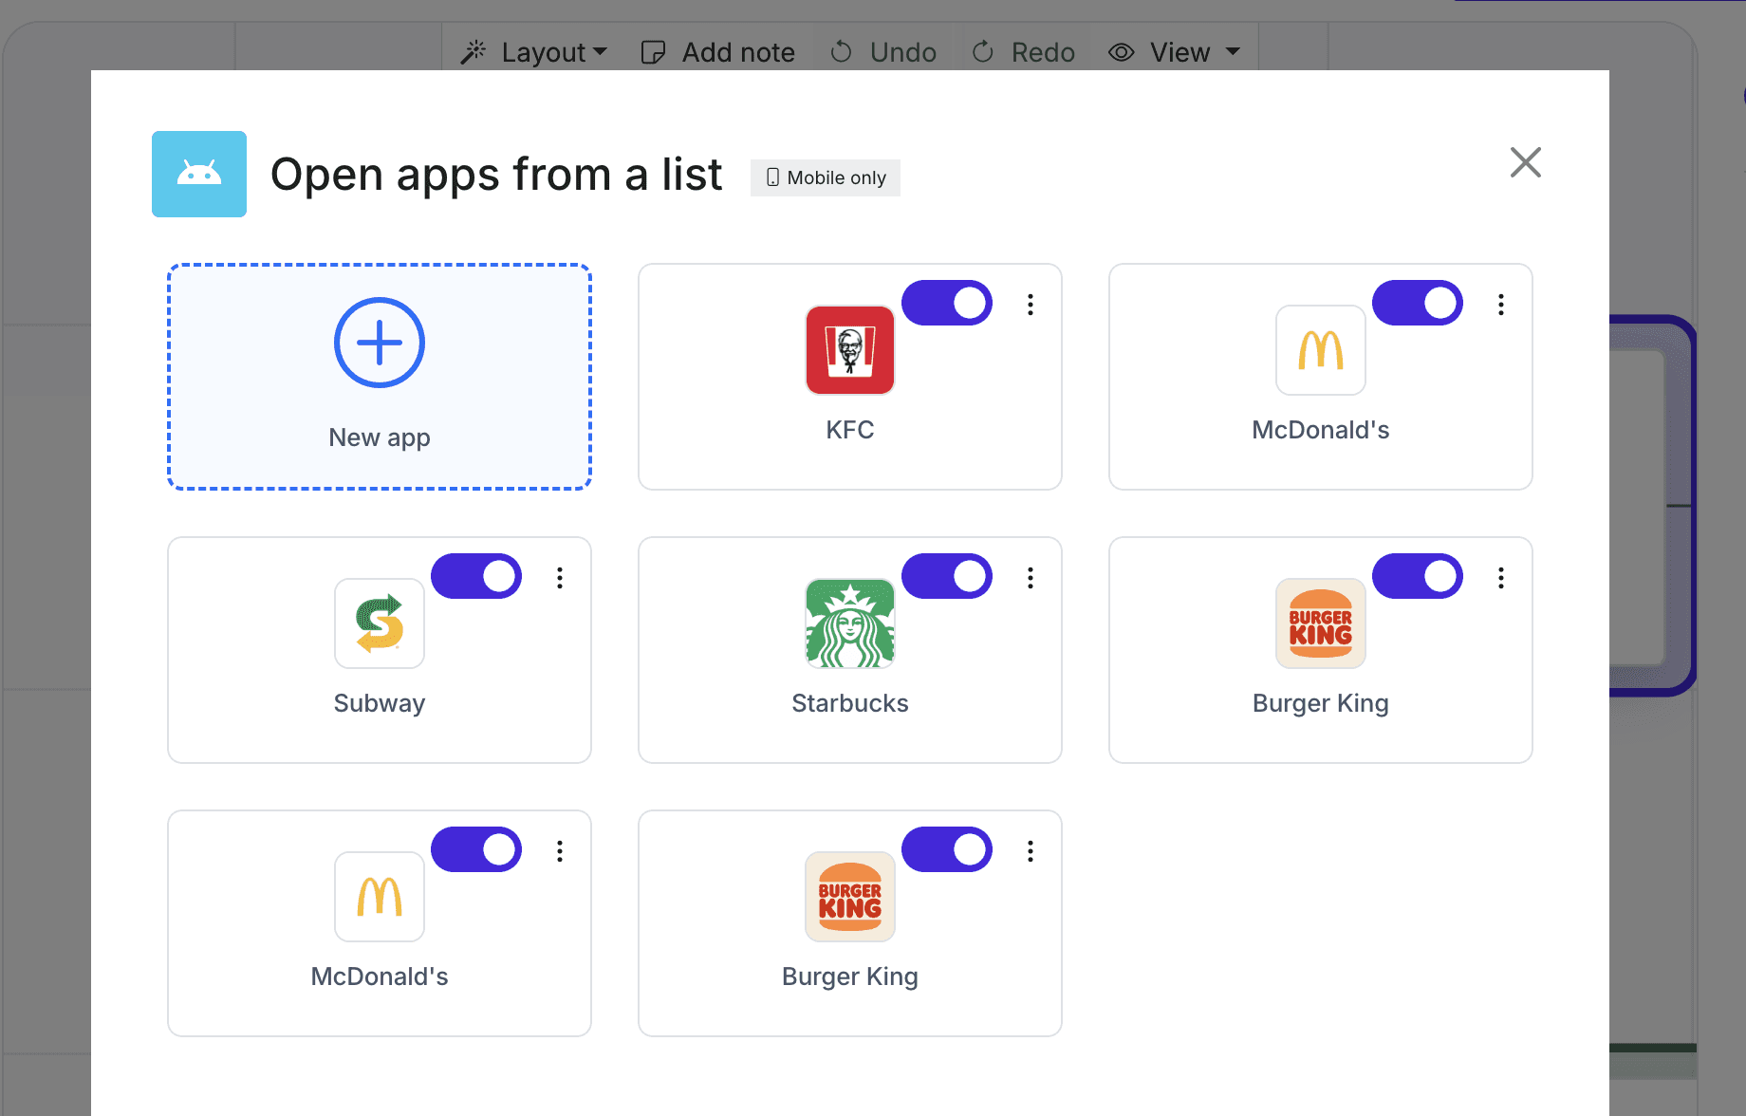Open the Layout dropdown in the toolbar
The width and height of the screenshot is (1746, 1116).
click(x=533, y=52)
